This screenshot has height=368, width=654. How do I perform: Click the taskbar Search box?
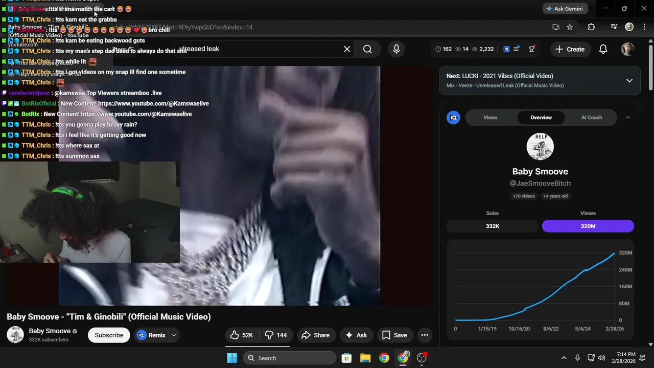point(289,358)
